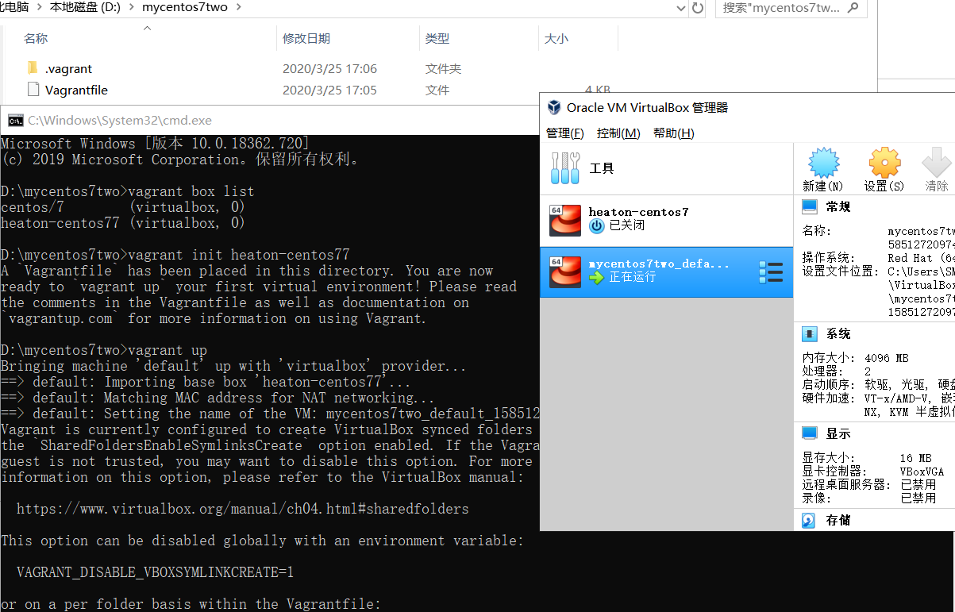This screenshot has width=955, height=612.
Task: Click the 系统 system section chip icon
Action: (810, 333)
